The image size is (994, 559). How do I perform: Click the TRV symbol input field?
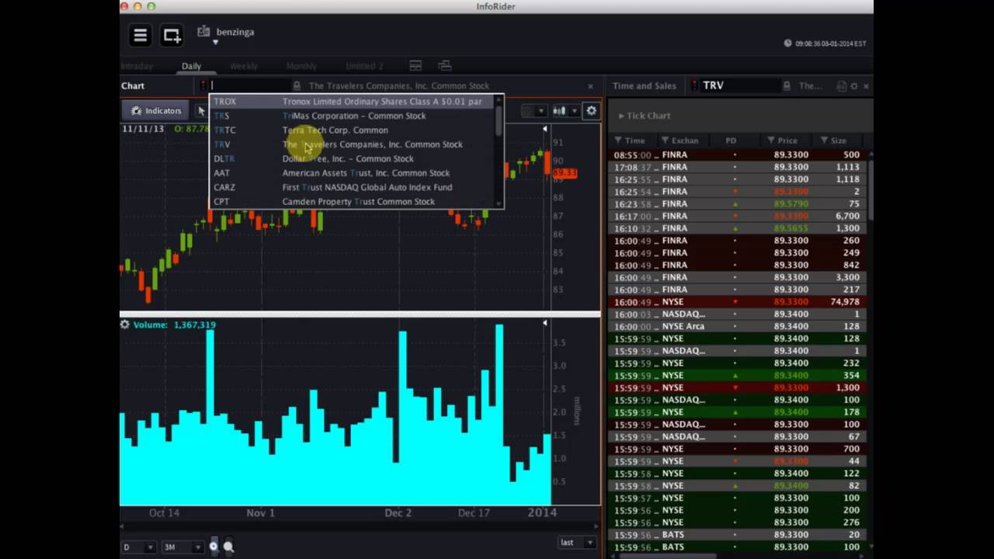coord(739,85)
